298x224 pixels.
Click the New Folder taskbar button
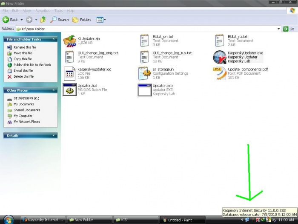(x=89, y=220)
